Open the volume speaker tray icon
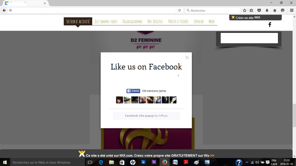 [257, 162]
